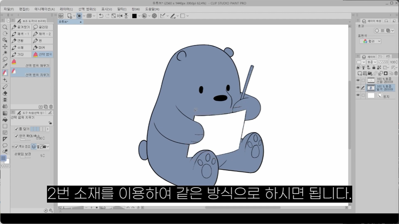Viewport: 399px width, 224px height.
Task: Select the Fill bucket tool
Action: click(5, 119)
